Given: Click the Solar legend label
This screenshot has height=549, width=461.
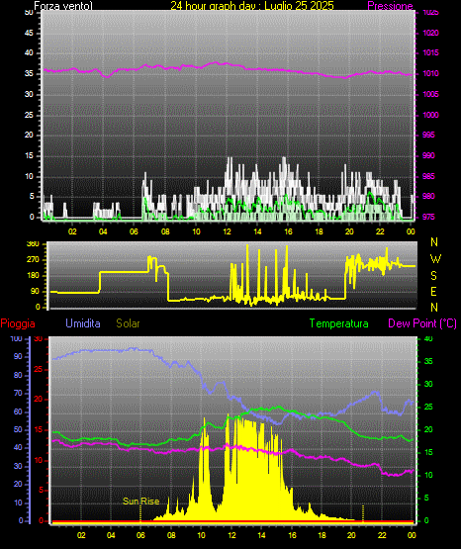Looking at the screenshot, I should pyautogui.click(x=129, y=323).
